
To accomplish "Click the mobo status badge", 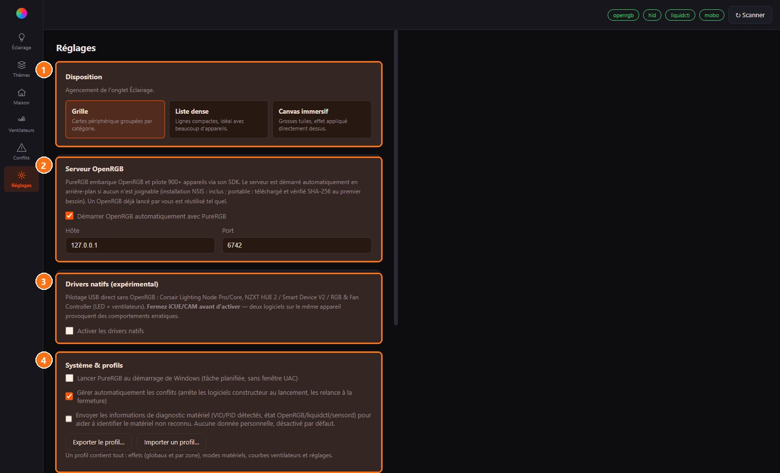I will coord(712,15).
